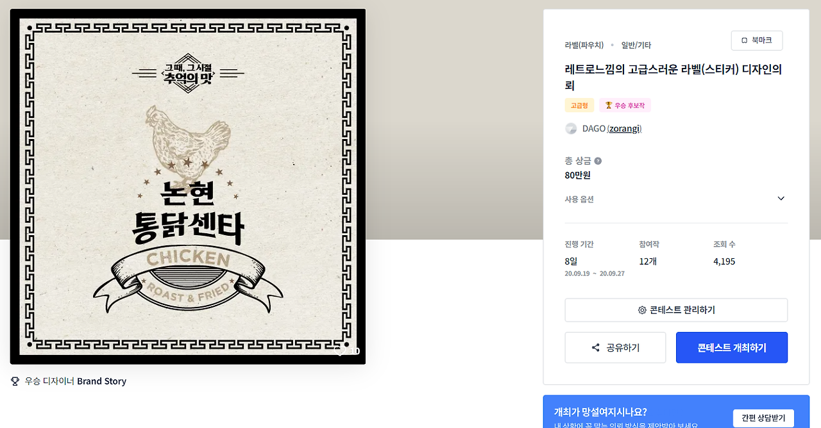The image size is (821, 428).
Task: Expand the 사용 옵션 chevron
Action: pos(781,199)
